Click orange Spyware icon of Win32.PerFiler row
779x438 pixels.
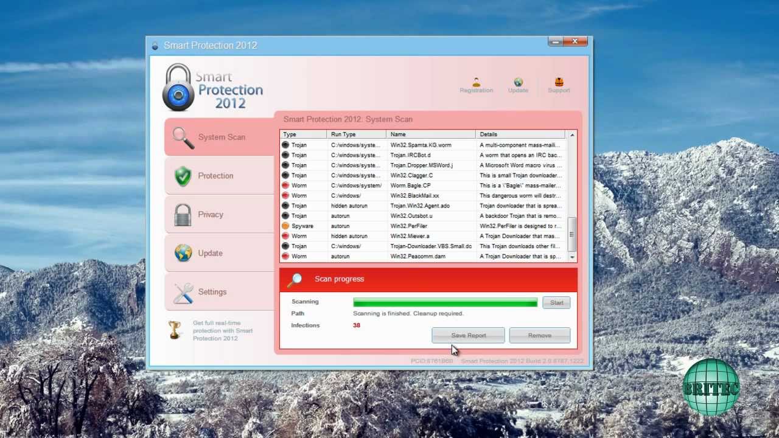click(x=285, y=226)
